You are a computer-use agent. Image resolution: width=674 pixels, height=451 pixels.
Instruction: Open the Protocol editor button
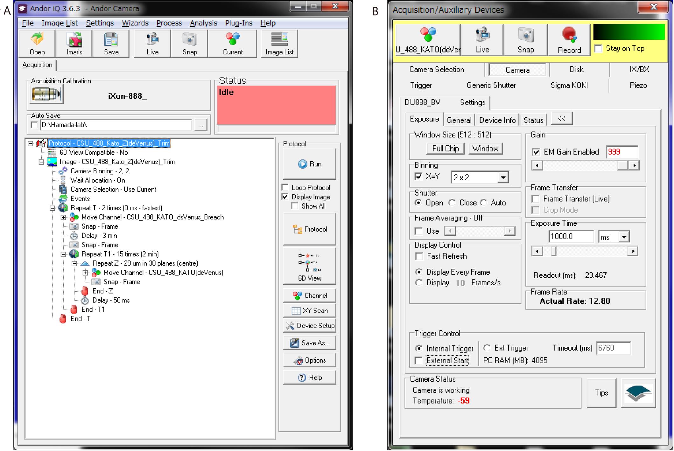[x=309, y=229]
